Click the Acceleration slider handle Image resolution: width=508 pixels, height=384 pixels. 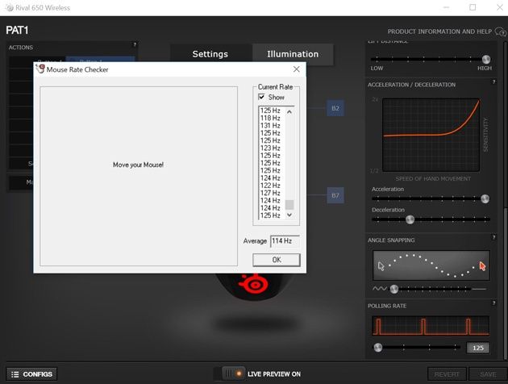click(485, 198)
